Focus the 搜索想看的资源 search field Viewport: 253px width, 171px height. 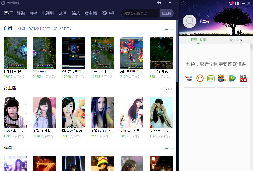140,13
